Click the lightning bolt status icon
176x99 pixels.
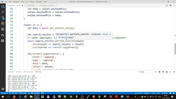click(29, 93)
